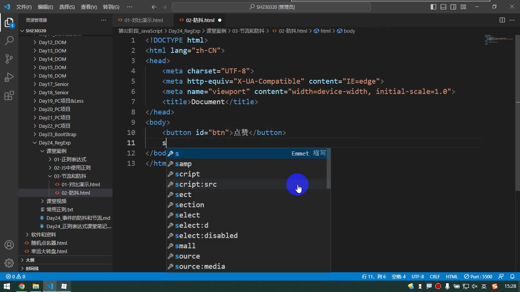Change HTML language mode in status bar
This screenshot has height=292, width=520.
click(452, 277)
